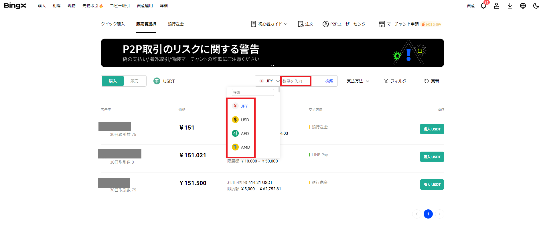The height and width of the screenshot is (244, 541).
Task: Open the notifications bell icon
Action: point(483,6)
